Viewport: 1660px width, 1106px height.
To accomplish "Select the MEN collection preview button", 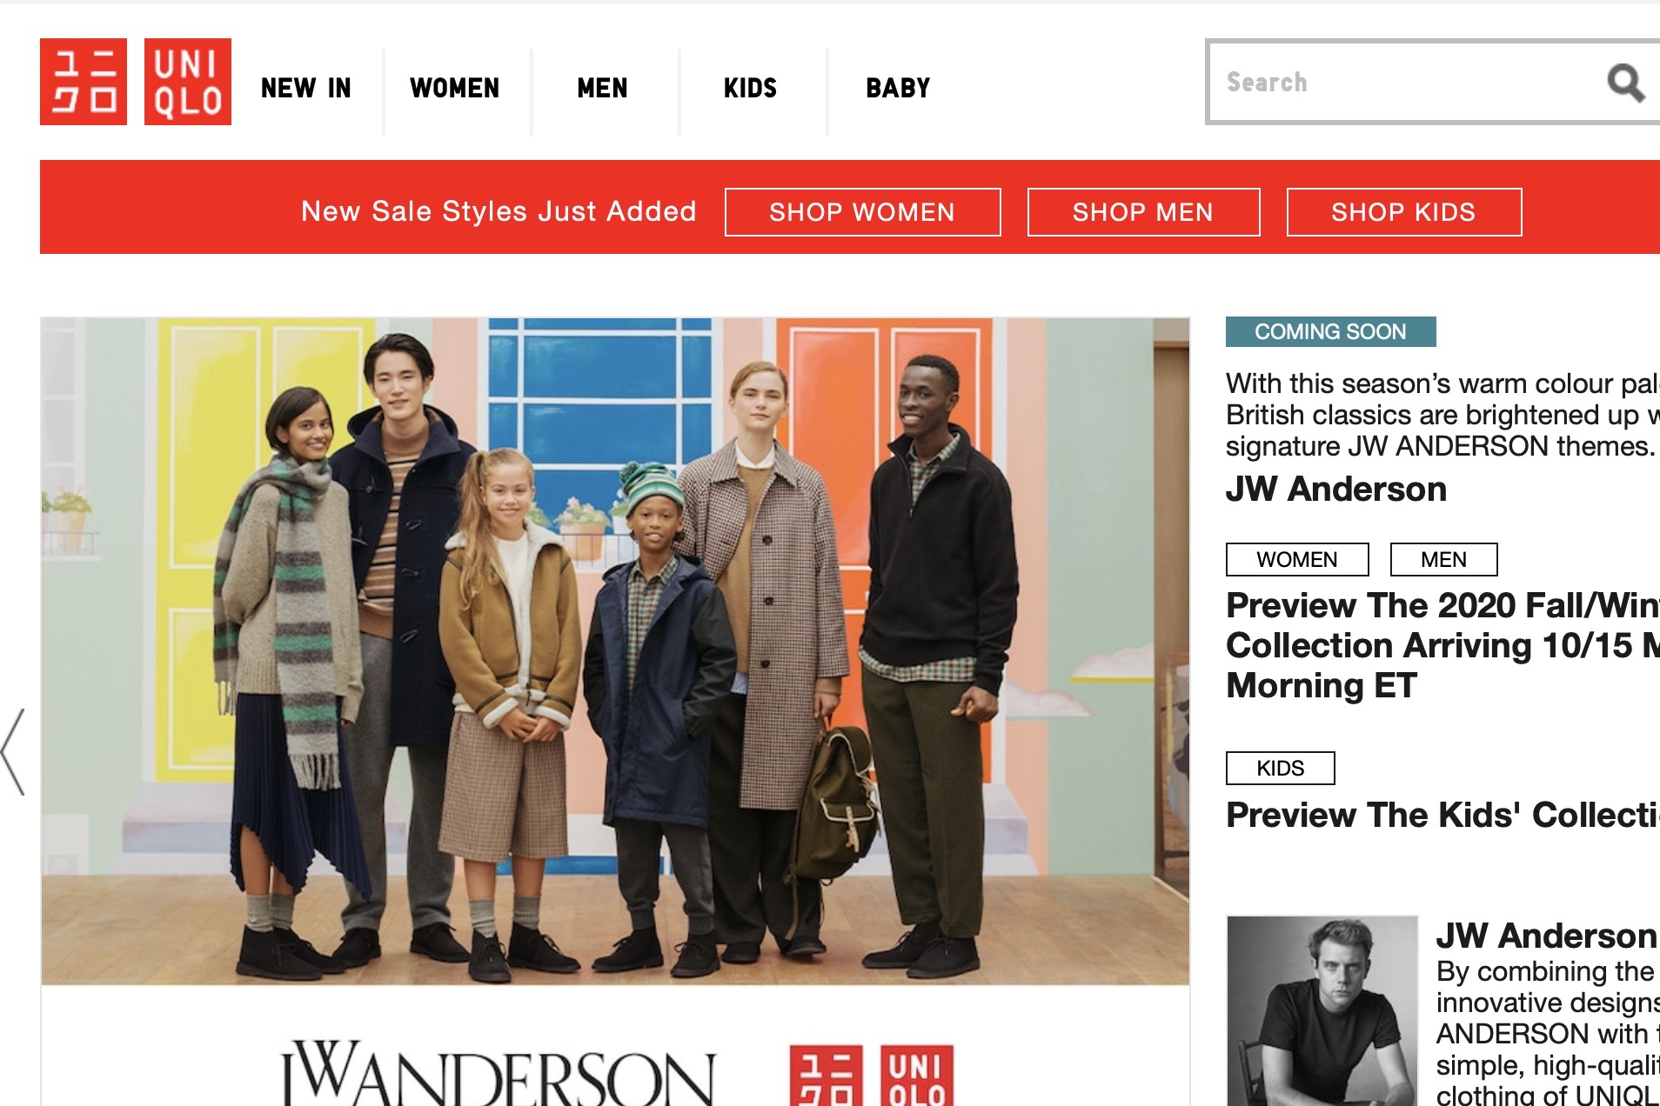I will click(1444, 559).
